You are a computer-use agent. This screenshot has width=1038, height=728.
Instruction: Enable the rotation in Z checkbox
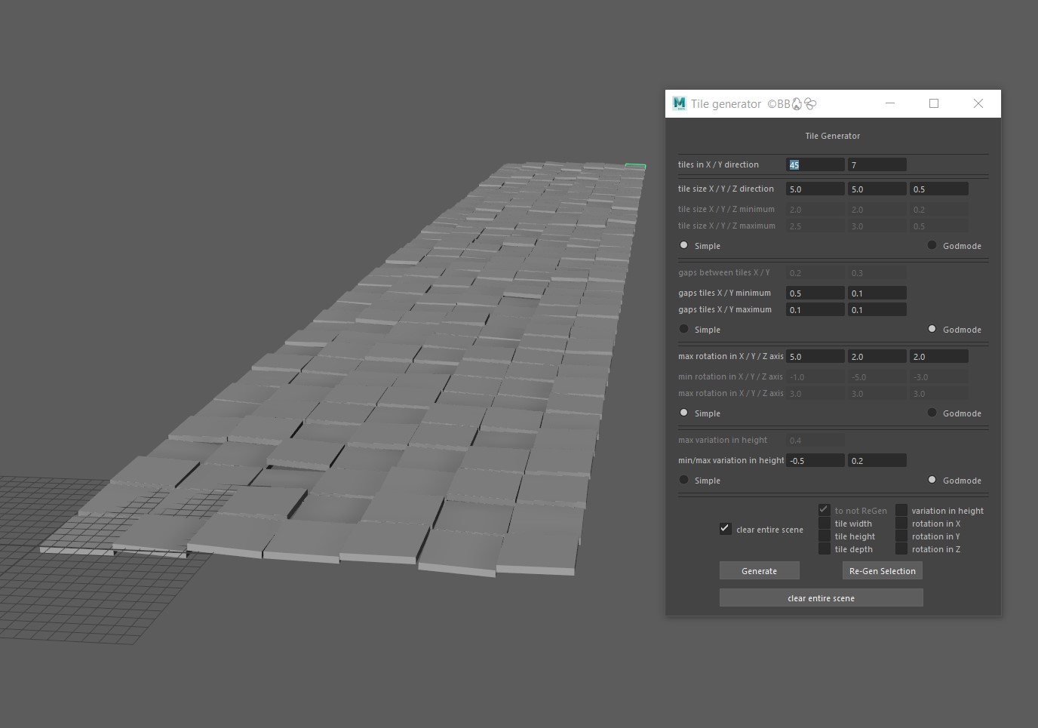click(901, 548)
